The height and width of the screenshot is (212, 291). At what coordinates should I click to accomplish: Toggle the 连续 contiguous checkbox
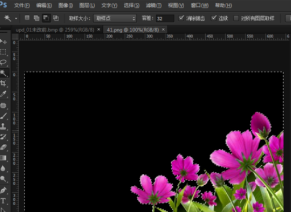pos(214,18)
